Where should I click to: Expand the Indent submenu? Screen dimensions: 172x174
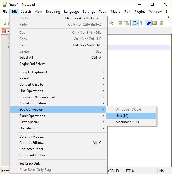coord(58,78)
